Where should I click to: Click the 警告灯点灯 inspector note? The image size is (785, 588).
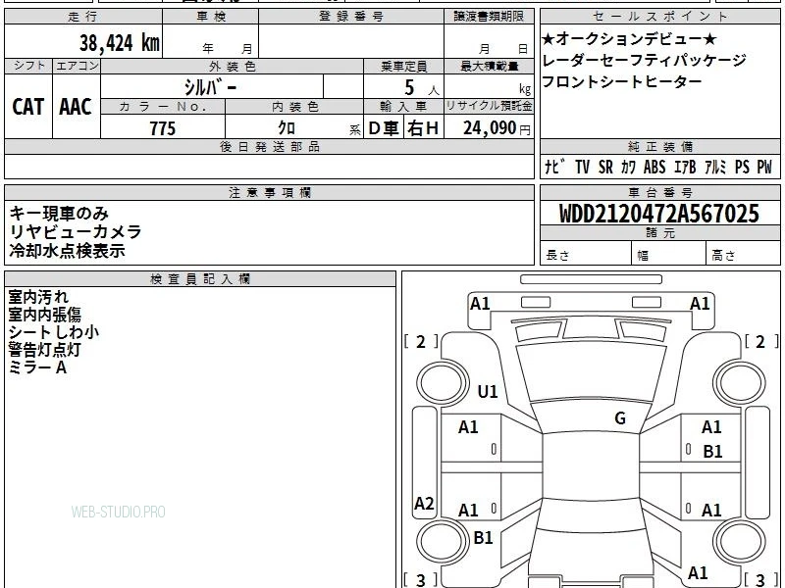(44, 350)
